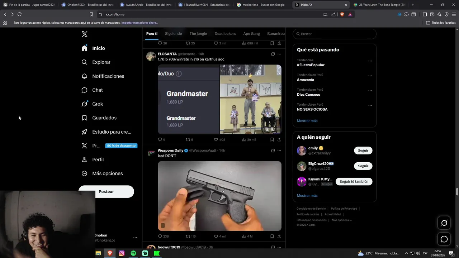
Task: Click Importar marcadores ahora link
Action: (x=139, y=23)
